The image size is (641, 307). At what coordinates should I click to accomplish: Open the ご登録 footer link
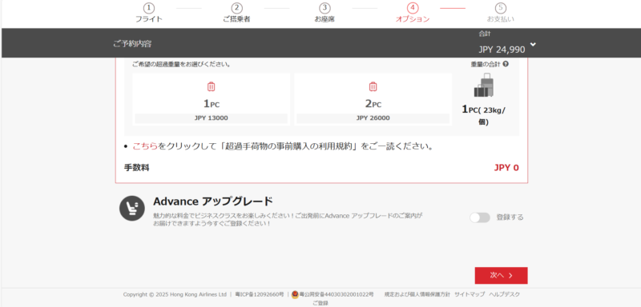point(320,303)
